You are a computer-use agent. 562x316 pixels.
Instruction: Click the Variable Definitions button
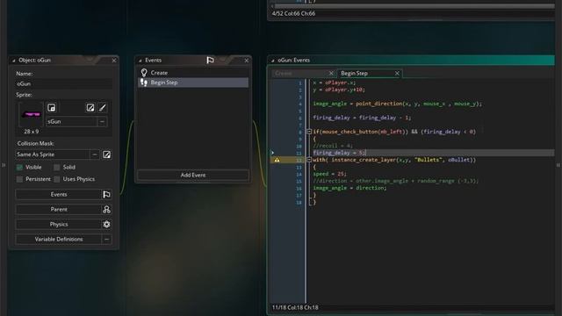coord(59,240)
